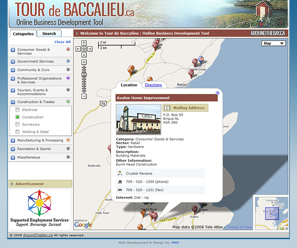Toggle green dot for Construction & Trades
This screenshot has height=248, width=297.
[x=68, y=102]
